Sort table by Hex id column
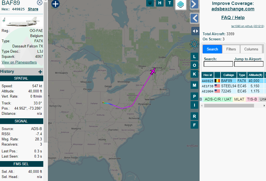 208,75
